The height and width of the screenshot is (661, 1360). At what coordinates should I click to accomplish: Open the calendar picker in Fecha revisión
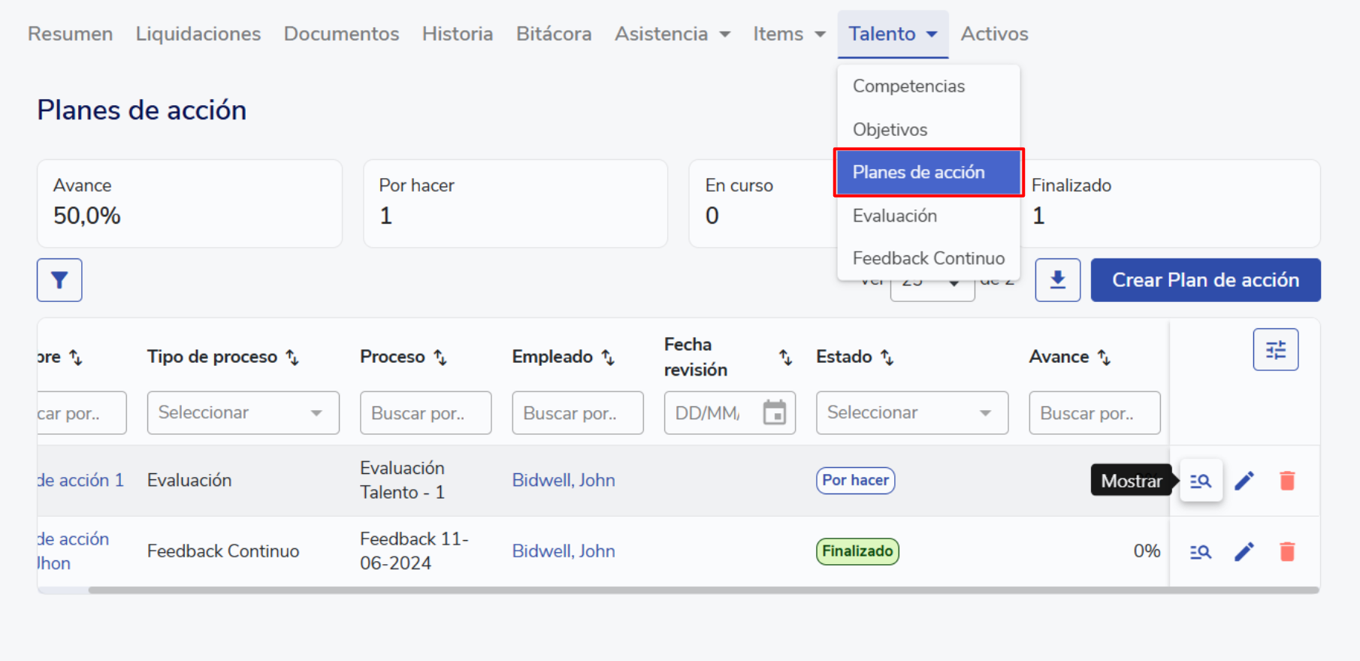(x=774, y=412)
